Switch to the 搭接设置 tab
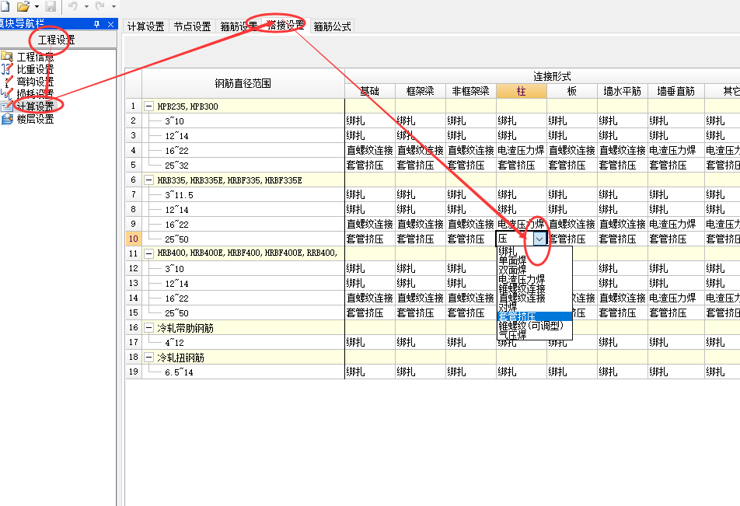740x506 pixels. coord(285,25)
